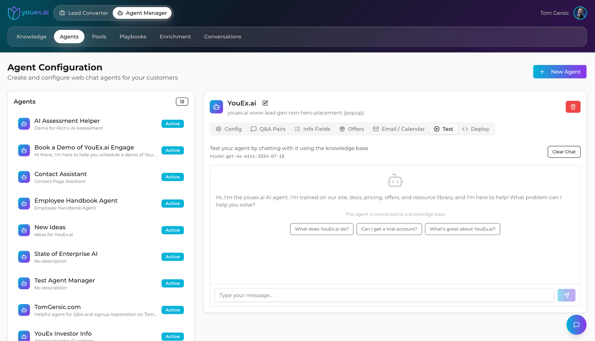Open the Info Fields tab

(312, 129)
